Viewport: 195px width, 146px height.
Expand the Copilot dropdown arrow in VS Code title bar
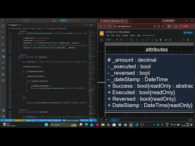coord(57,20)
